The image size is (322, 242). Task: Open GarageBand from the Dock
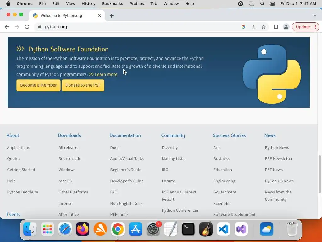click(206, 229)
